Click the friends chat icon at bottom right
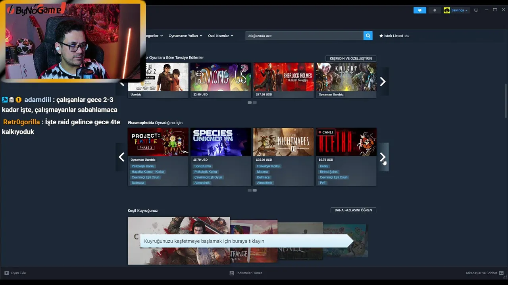This screenshot has width=508, height=285. [x=501, y=273]
